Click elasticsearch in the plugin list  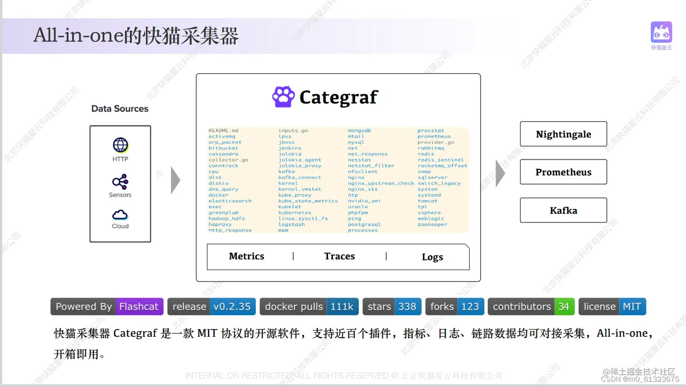(x=230, y=201)
